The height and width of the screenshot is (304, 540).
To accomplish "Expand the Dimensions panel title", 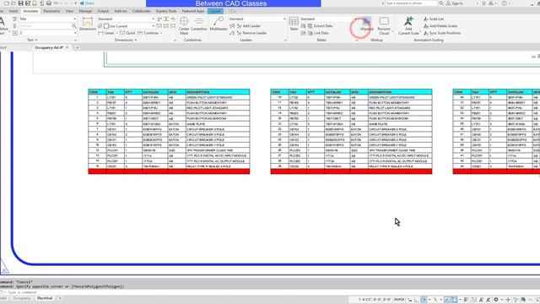I will coord(126,40).
